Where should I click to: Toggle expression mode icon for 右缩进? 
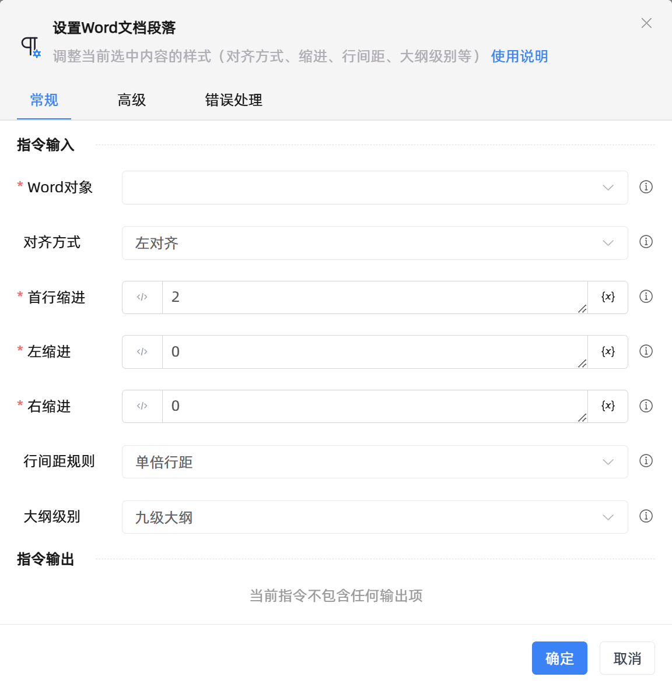coord(142,406)
